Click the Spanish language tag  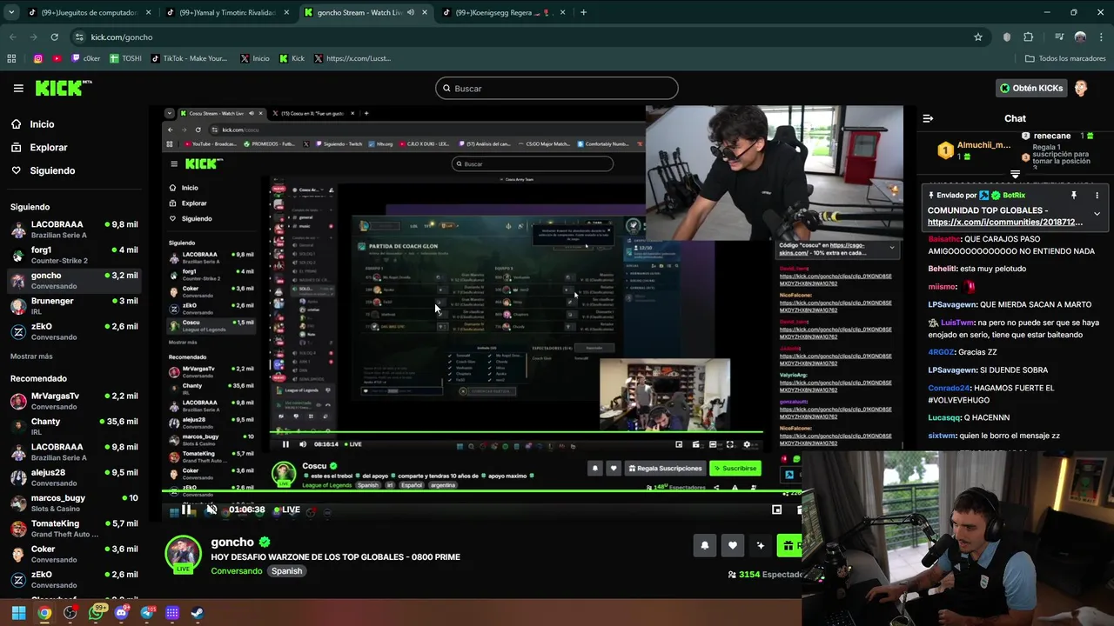click(x=286, y=571)
